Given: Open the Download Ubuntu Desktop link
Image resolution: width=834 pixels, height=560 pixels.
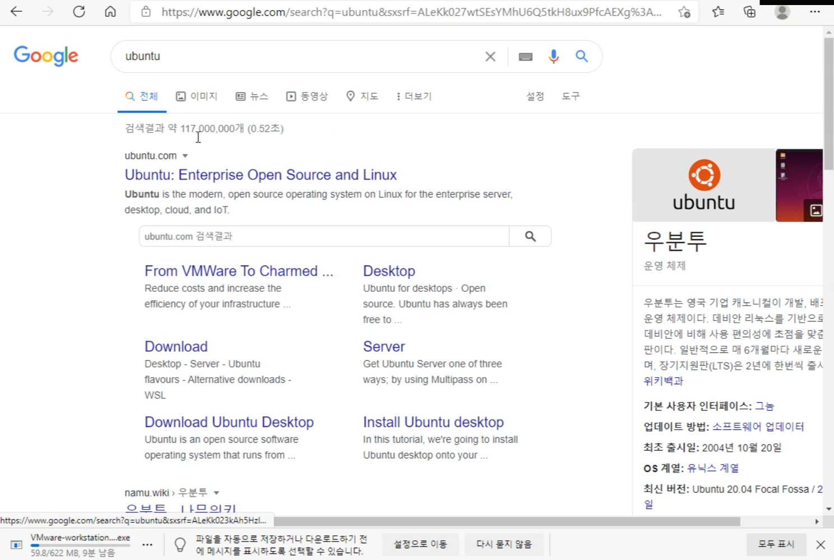Looking at the screenshot, I should [x=229, y=423].
